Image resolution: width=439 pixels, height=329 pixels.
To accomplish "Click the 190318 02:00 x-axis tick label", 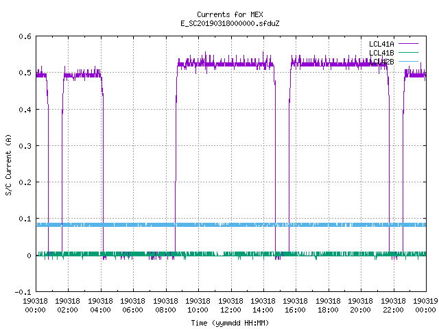I will (x=67, y=306).
